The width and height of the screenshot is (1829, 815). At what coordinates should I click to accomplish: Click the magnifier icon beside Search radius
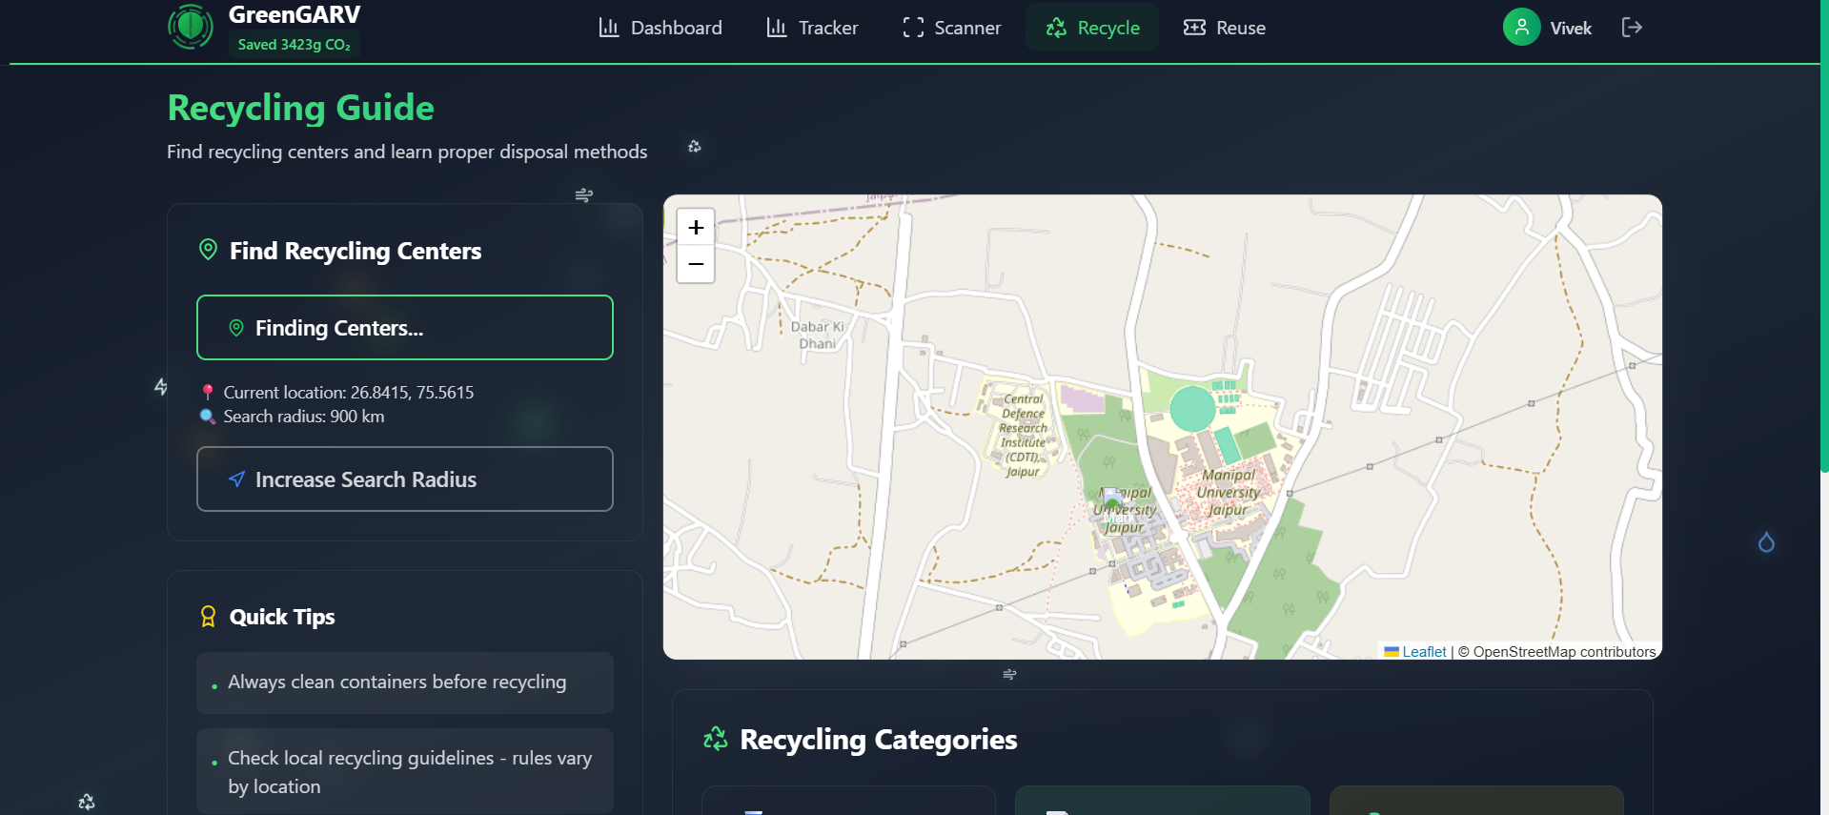point(208,417)
